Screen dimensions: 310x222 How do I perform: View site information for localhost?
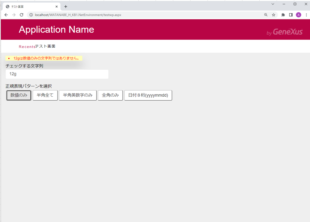(x=31, y=15)
